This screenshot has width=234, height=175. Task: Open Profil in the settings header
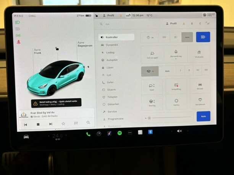[171, 24]
